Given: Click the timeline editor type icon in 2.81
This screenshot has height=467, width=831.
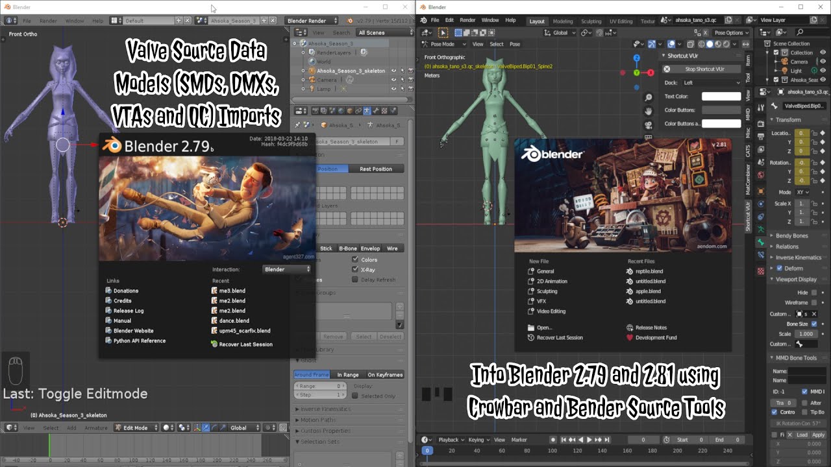Looking at the screenshot, I should click(425, 440).
